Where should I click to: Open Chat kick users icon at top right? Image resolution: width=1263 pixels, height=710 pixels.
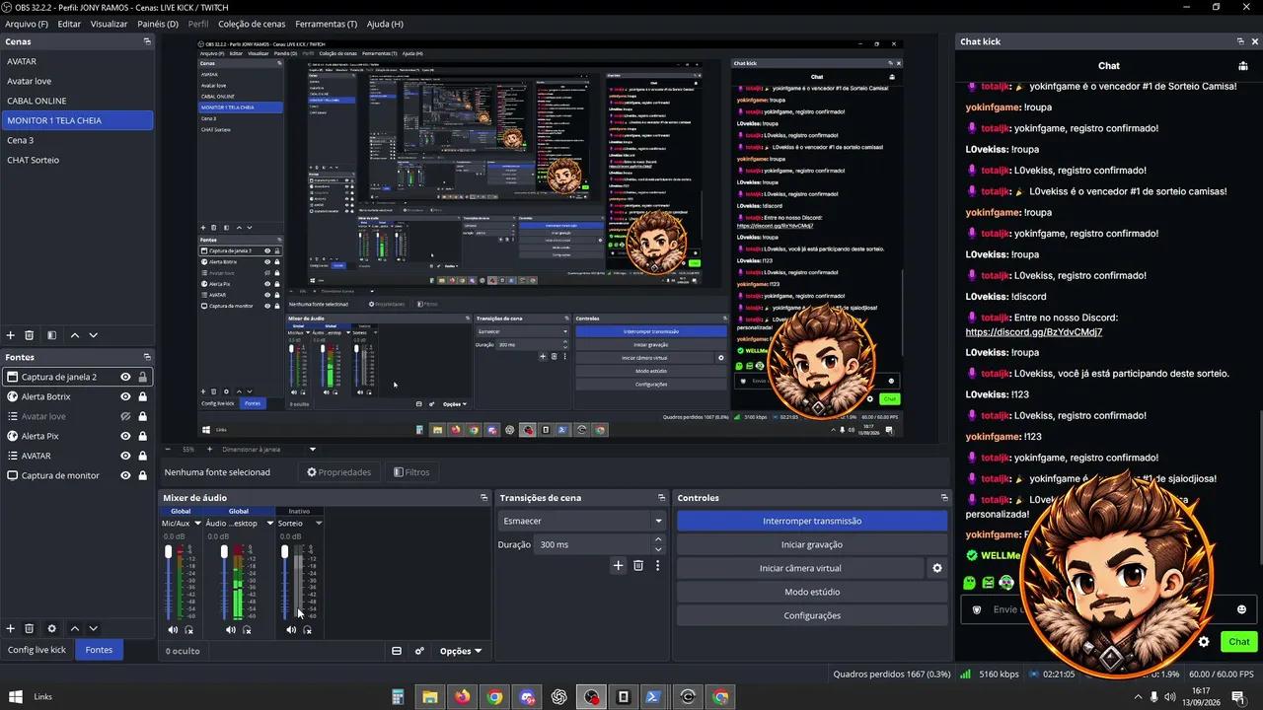1243,66
